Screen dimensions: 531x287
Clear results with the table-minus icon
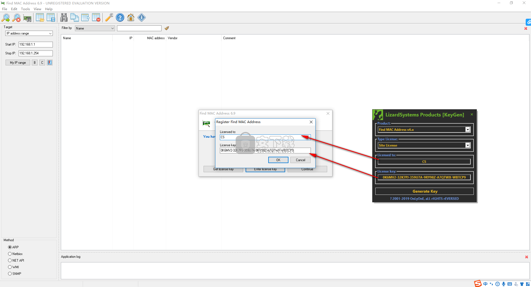tap(96, 18)
